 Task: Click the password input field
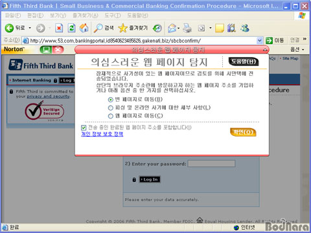click(211, 164)
